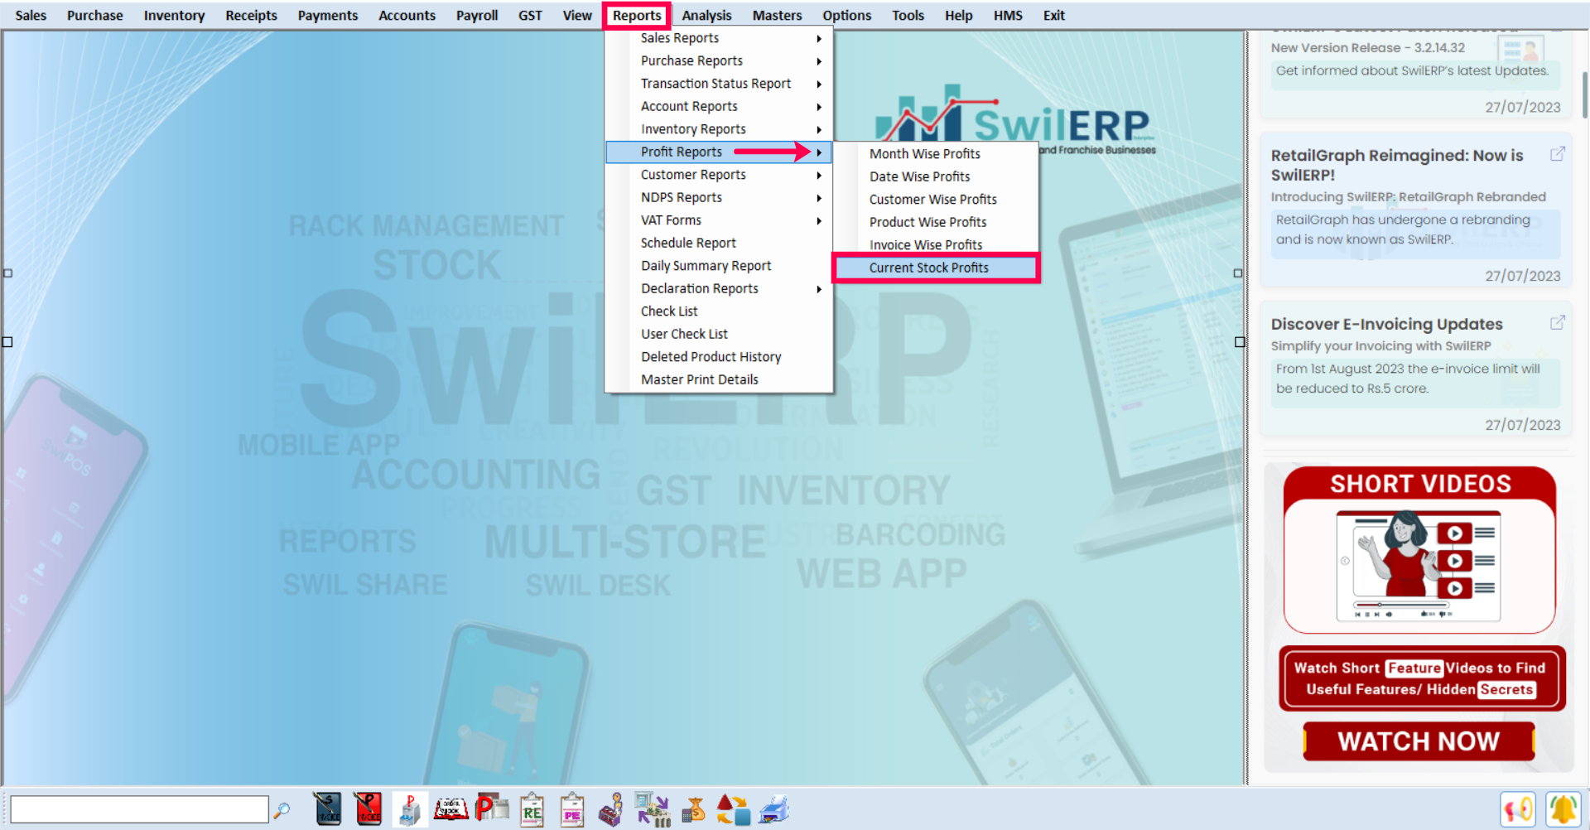Open the Inventory menu
The image size is (1590, 830).
pyautogui.click(x=174, y=16)
